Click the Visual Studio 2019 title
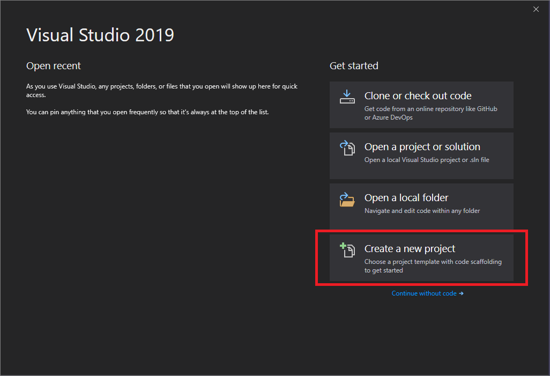The image size is (550, 376). 100,34
